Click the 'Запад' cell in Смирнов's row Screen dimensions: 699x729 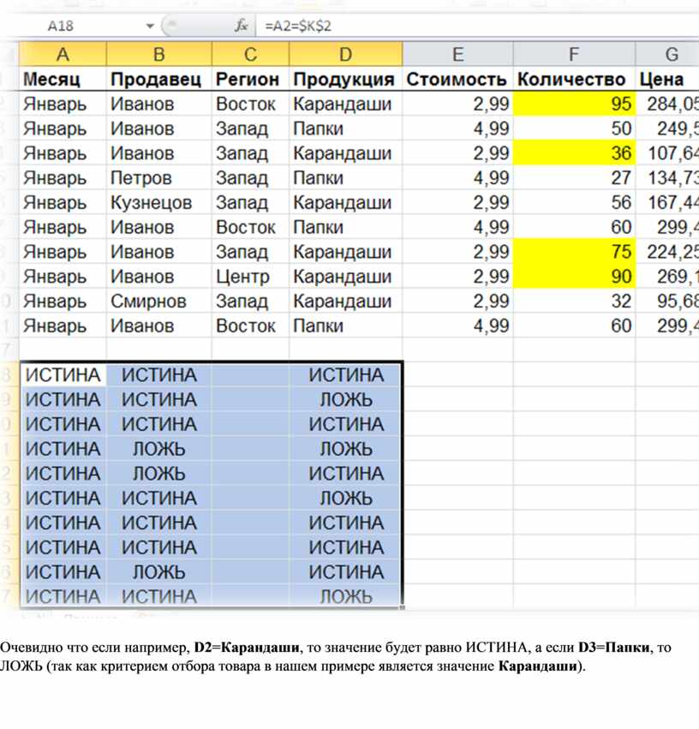[250, 301]
